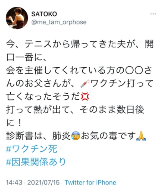
Task: Click the text line 口一番に、
Action: point(26,57)
